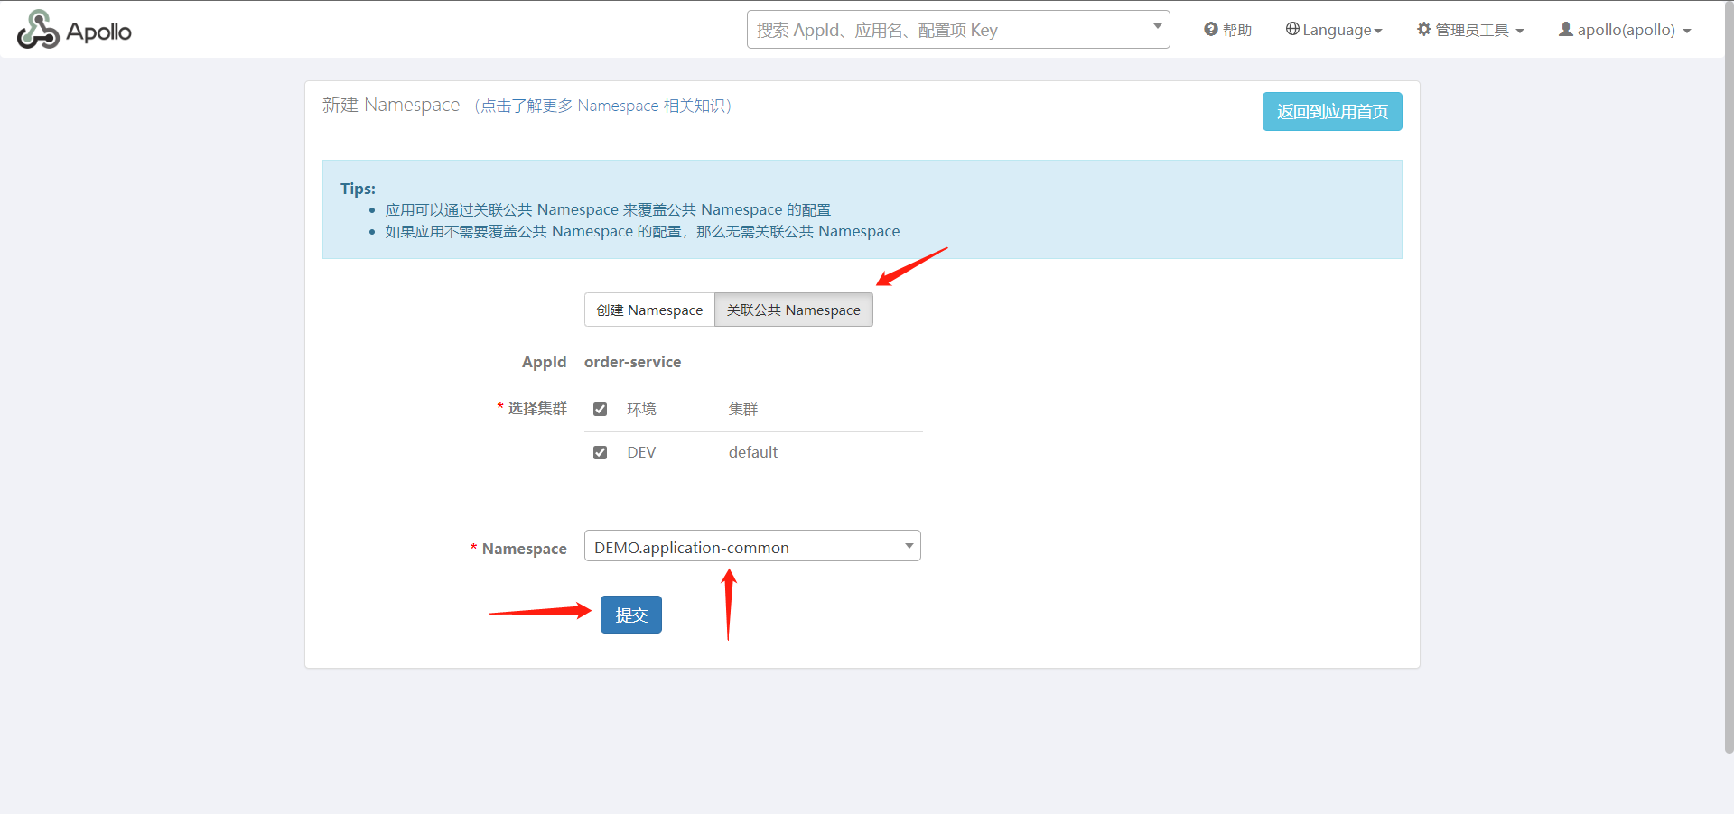
Task: Click the Apollo logo icon
Action: 38,30
